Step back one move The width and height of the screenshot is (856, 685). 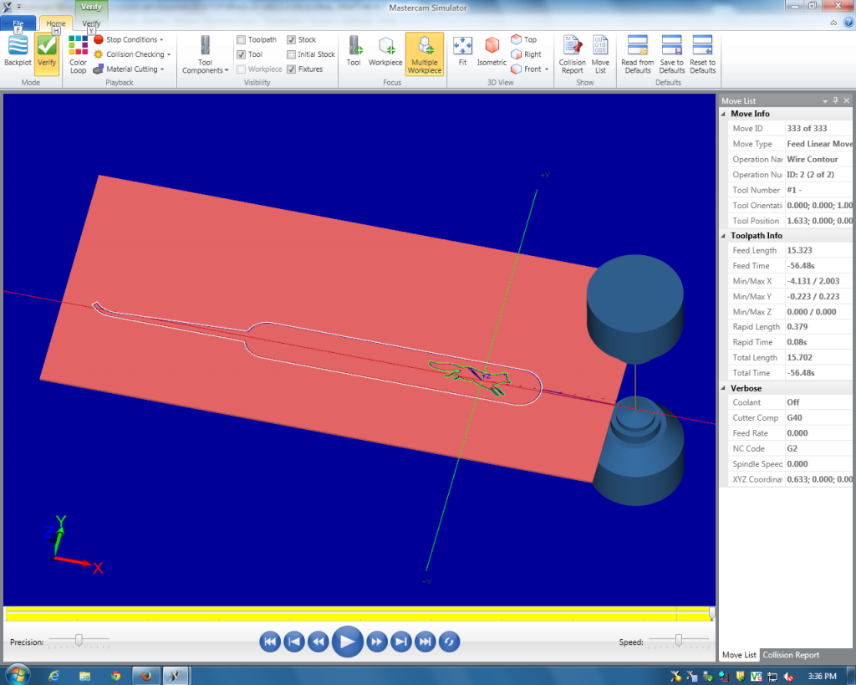293,642
